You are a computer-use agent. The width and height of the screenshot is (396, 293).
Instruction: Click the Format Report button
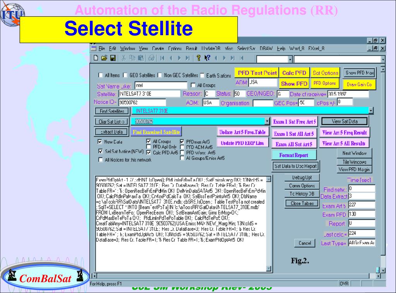coord(294,155)
